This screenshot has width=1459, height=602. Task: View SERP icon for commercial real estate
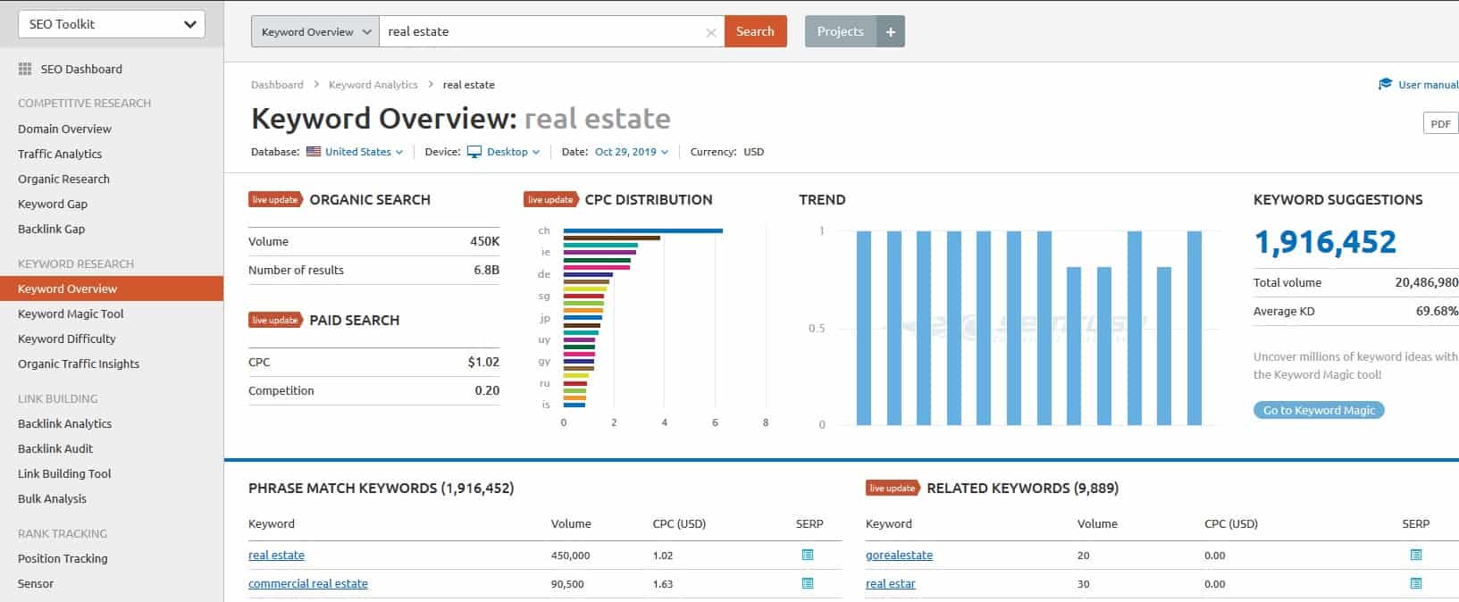point(808,583)
